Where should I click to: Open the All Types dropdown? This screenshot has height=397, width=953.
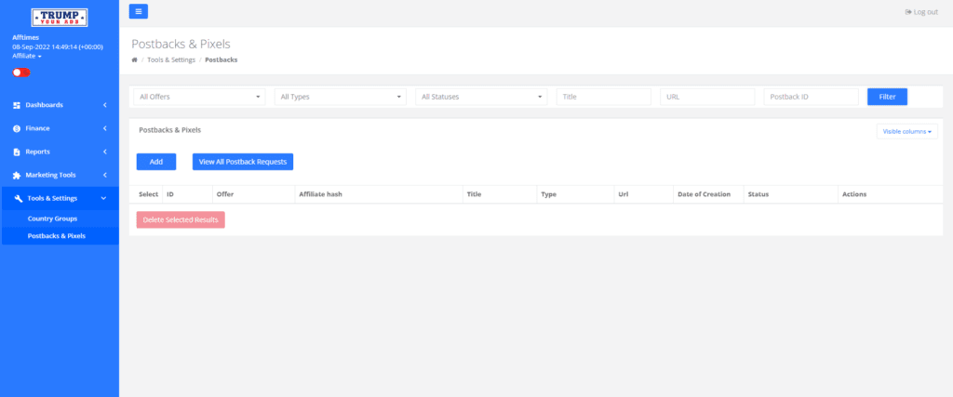[341, 97]
